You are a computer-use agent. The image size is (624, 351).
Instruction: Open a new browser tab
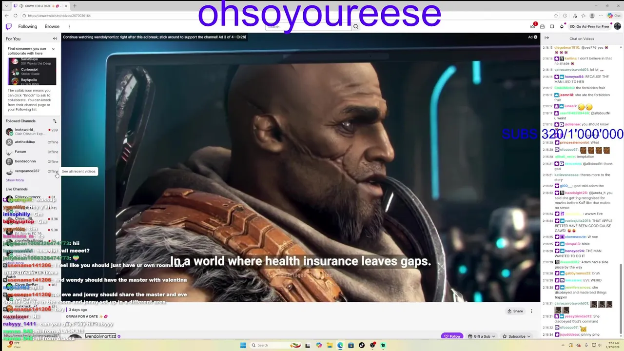tap(75, 6)
